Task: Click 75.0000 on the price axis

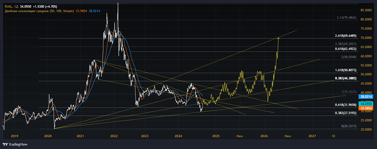Action: pos(366,29)
